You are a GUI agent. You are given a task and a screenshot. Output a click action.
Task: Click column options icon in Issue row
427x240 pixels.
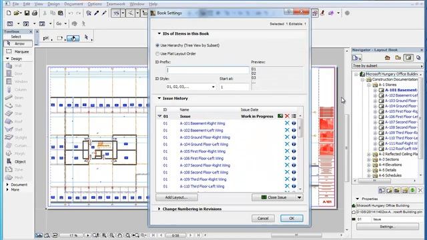pyautogui.click(x=294, y=116)
